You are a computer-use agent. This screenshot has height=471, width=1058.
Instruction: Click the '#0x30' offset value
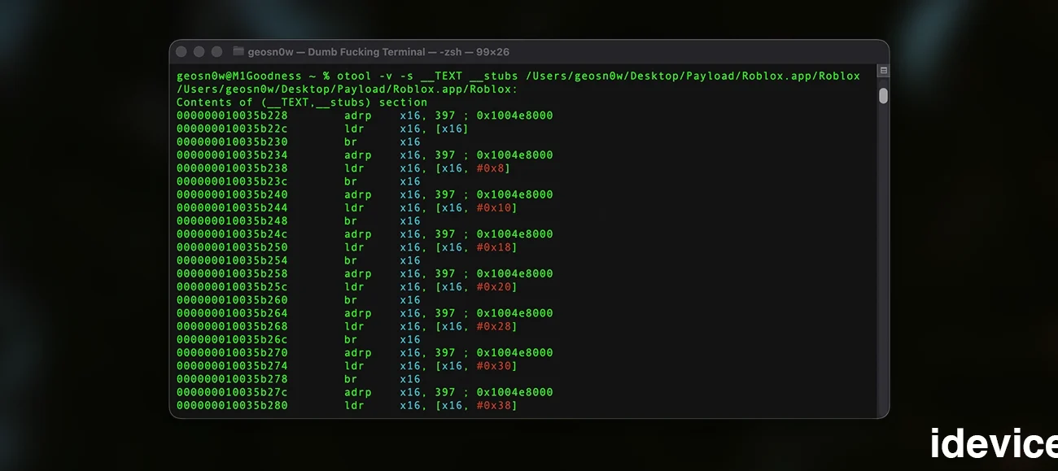point(493,366)
